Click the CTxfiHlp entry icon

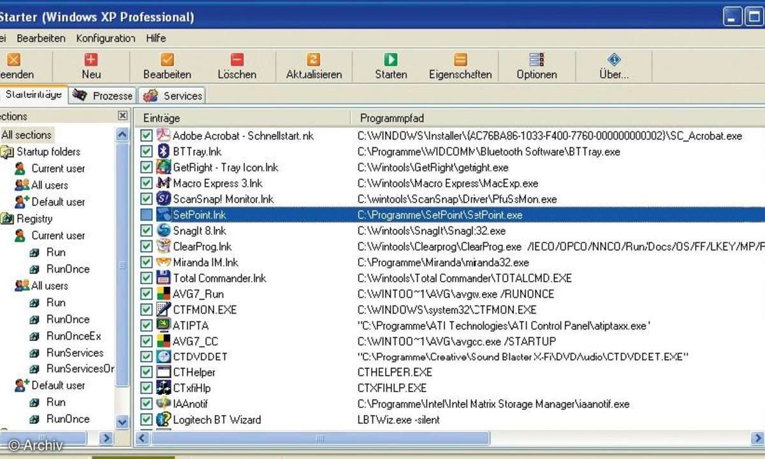[x=164, y=388]
